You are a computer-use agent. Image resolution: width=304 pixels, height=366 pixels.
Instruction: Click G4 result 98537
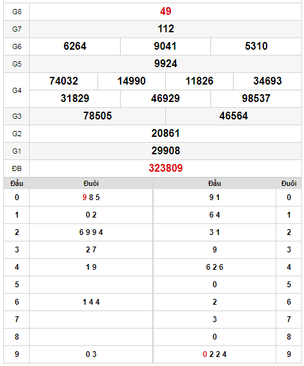[256, 98]
